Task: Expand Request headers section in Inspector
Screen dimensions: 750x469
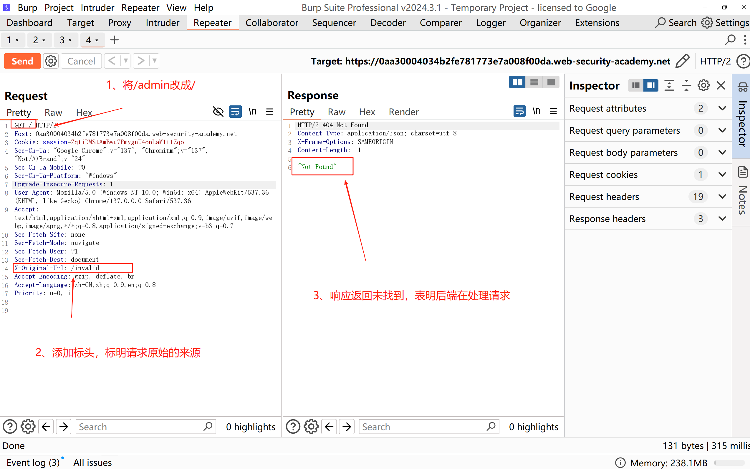Action: pos(722,197)
